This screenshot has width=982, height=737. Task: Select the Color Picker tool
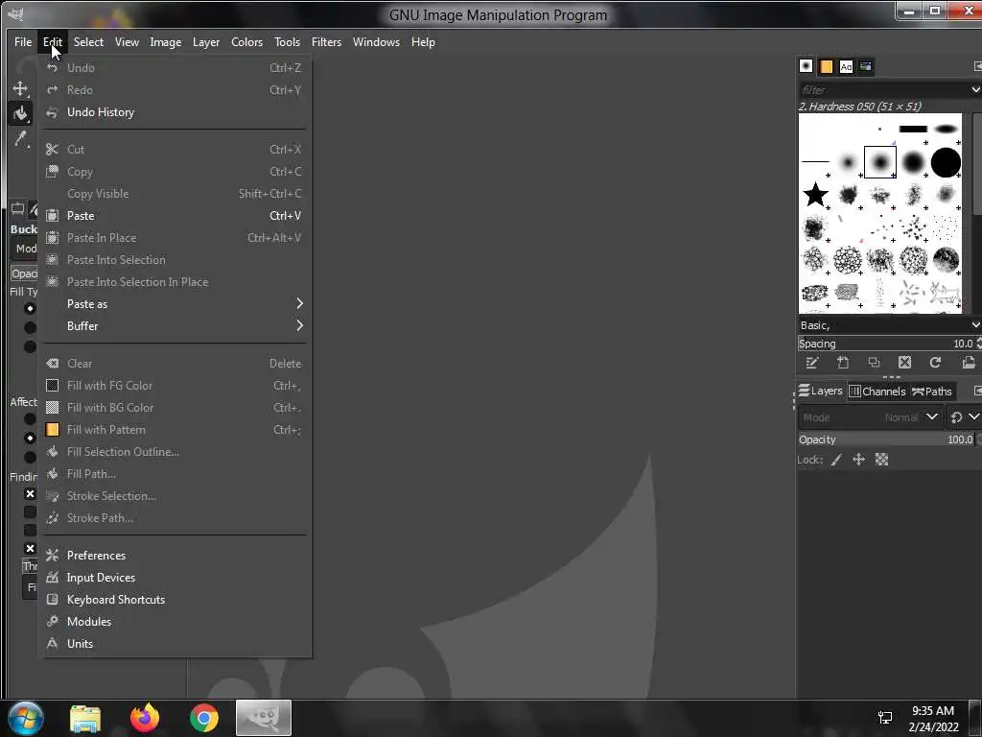pyautogui.click(x=20, y=138)
